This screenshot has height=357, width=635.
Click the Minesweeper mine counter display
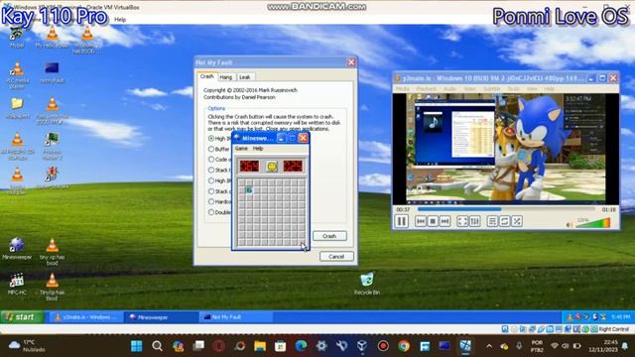tap(249, 166)
